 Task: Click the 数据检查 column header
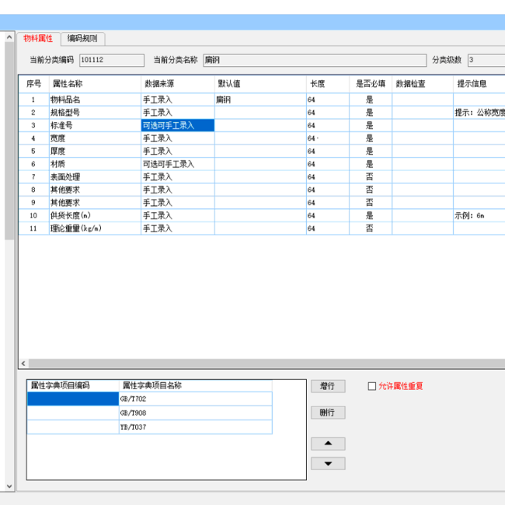coord(423,84)
